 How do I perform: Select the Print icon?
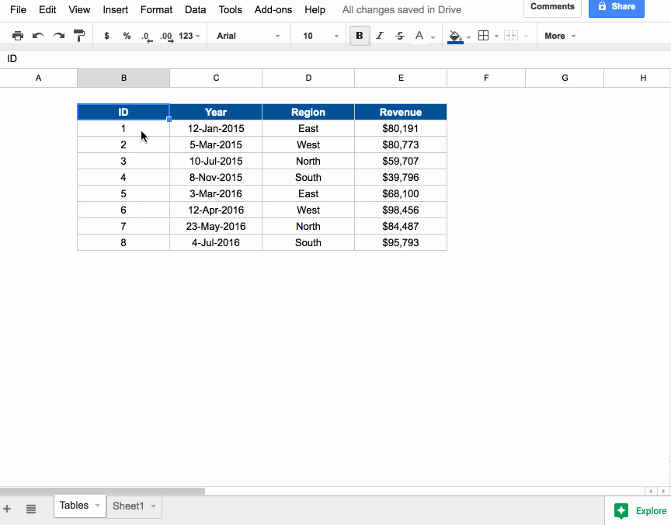tap(17, 36)
